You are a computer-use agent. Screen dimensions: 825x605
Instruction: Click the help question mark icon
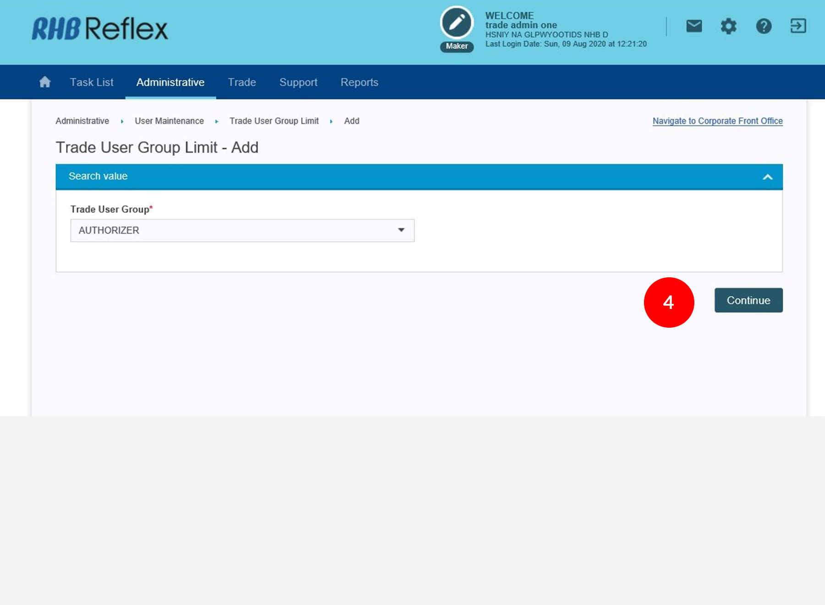764,26
